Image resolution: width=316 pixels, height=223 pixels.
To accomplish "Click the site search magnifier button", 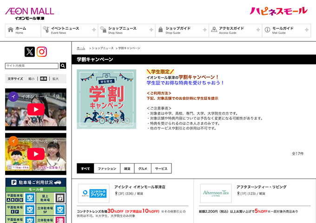I will pos(63,66).
